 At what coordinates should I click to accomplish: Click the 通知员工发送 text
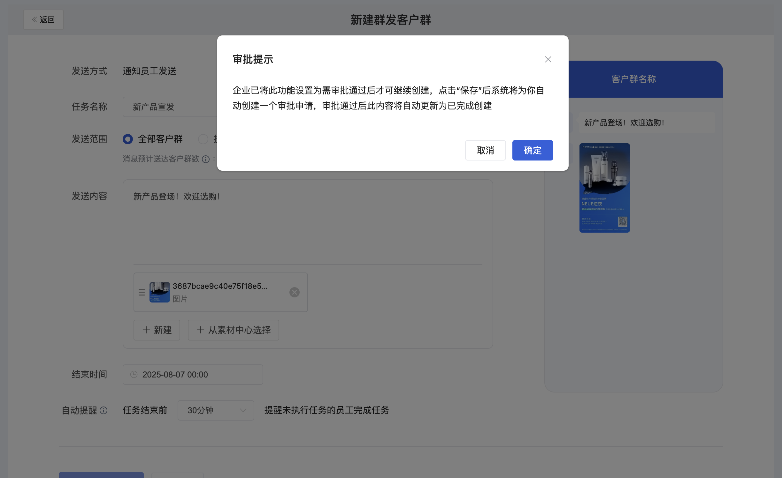pyautogui.click(x=149, y=71)
